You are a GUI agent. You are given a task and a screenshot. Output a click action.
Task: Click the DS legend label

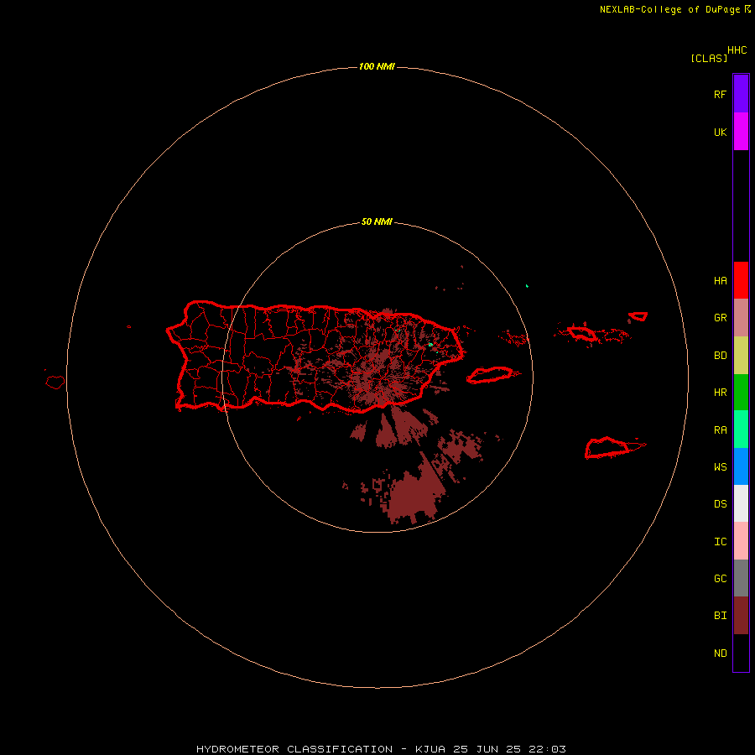[x=720, y=504]
